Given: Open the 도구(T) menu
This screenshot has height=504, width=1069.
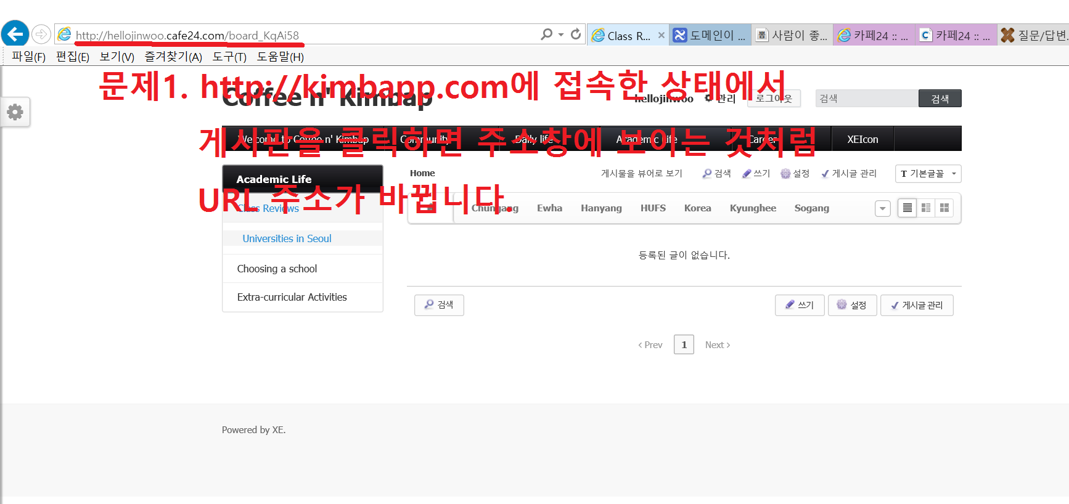Looking at the screenshot, I should 229,57.
